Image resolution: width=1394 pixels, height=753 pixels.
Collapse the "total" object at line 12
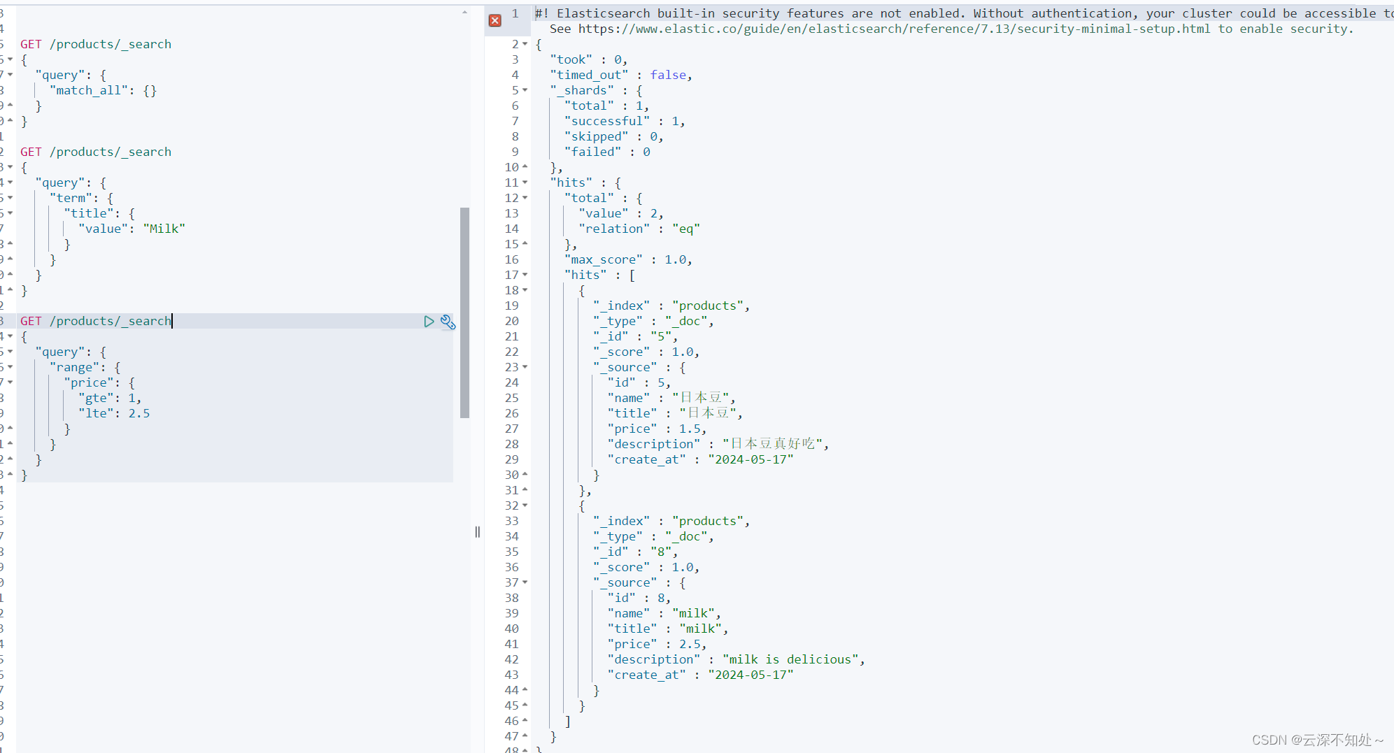tap(525, 198)
